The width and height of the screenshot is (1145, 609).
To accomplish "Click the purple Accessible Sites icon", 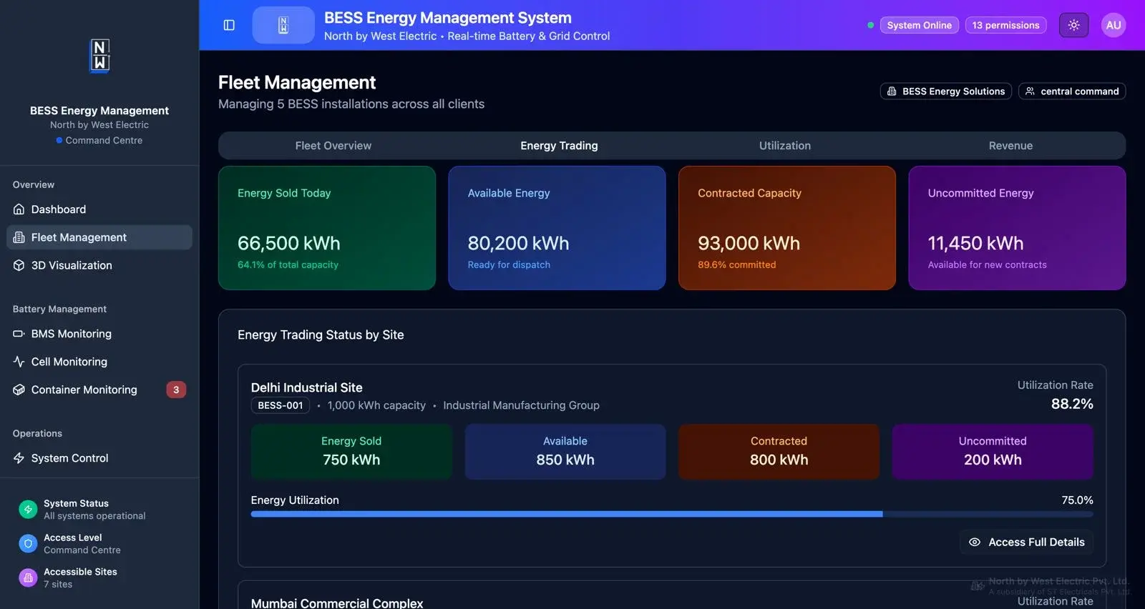I will [x=28, y=578].
